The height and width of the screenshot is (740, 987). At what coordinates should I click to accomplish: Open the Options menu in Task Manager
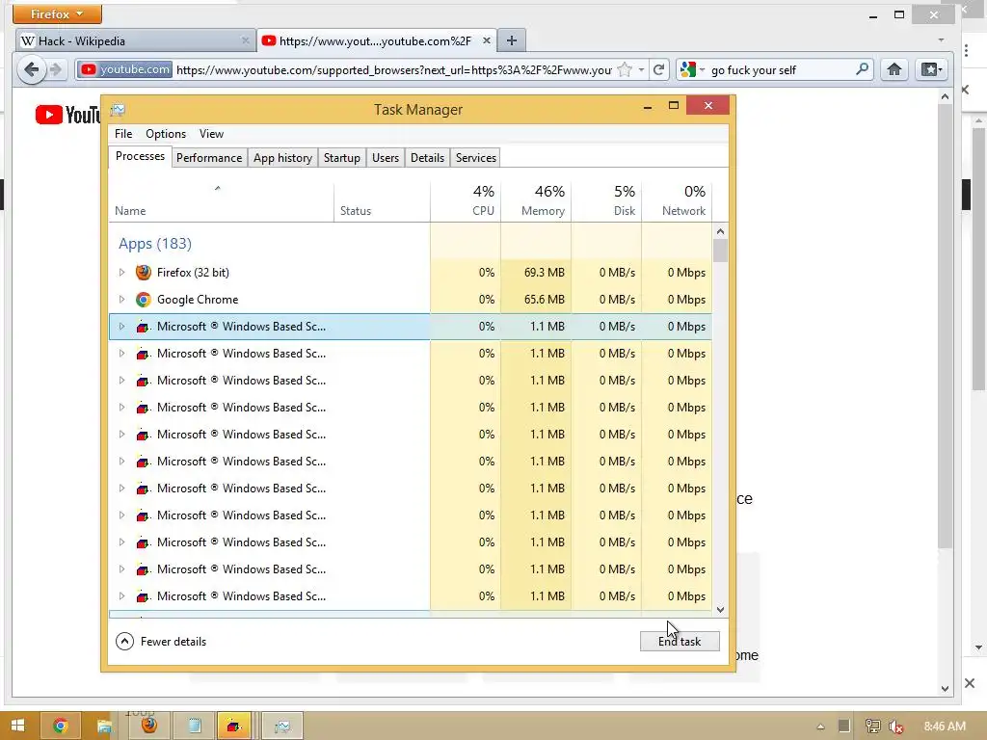tap(166, 133)
